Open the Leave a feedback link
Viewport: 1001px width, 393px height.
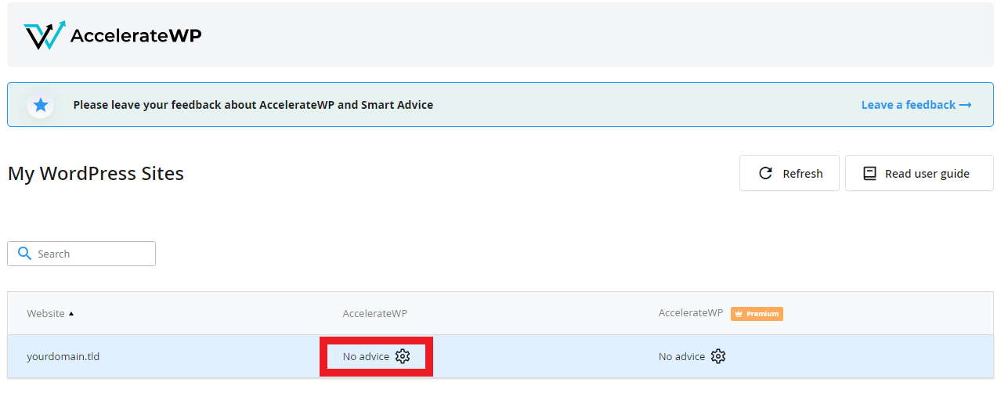[916, 105]
